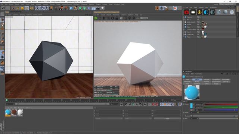This screenshot has height=134, width=239.
Task: Open Live Viewer Objects menu
Action: point(109,15)
